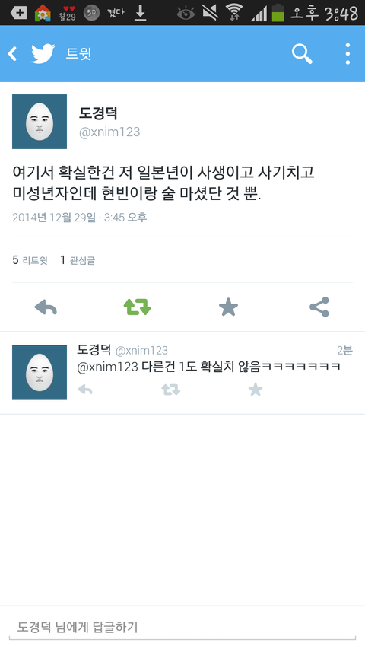365x649 pixels.
Task: Tap the Wi-Fi icon in status bar
Action: [234, 12]
